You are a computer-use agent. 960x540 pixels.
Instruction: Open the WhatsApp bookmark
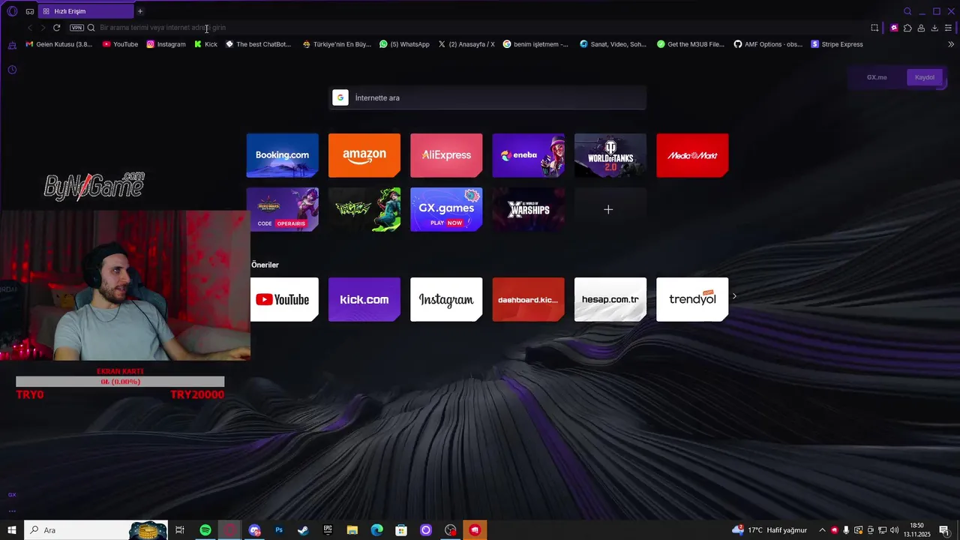[404, 44]
